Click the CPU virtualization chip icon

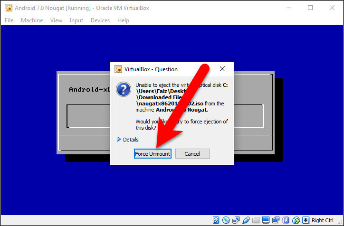point(286,220)
